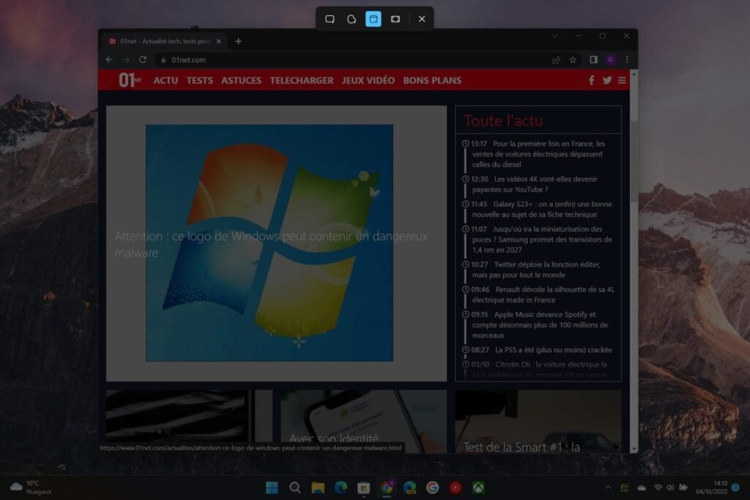Open Xbox app from taskbar
The height and width of the screenshot is (500, 750).
coord(478,488)
